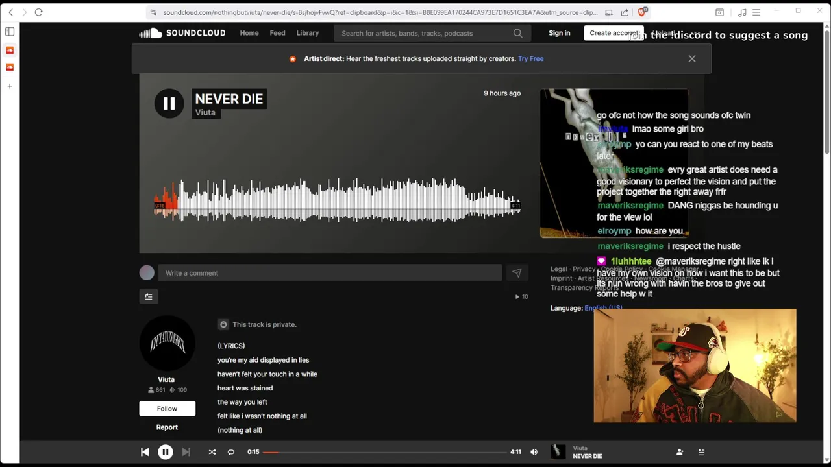Image resolution: width=831 pixels, height=467 pixels.
Task: Click the 9 hours ago timestamp
Action: coord(502,93)
